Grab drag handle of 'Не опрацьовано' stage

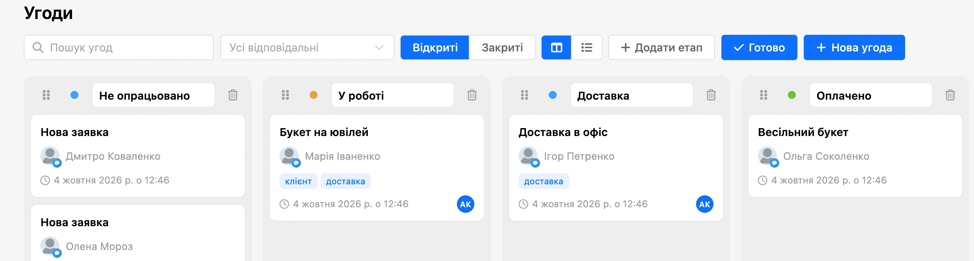[x=46, y=95]
